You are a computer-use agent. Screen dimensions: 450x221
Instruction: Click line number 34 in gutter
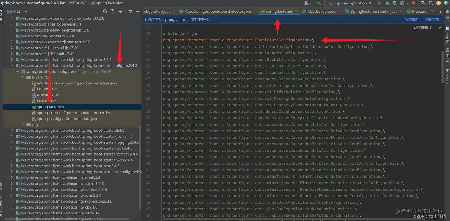click(148, 125)
